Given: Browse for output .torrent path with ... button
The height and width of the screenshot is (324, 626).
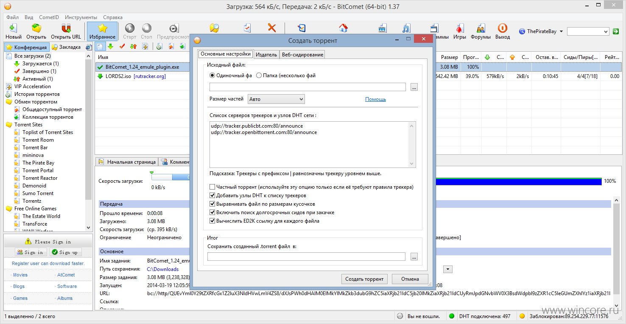Looking at the screenshot, I should (x=414, y=257).
